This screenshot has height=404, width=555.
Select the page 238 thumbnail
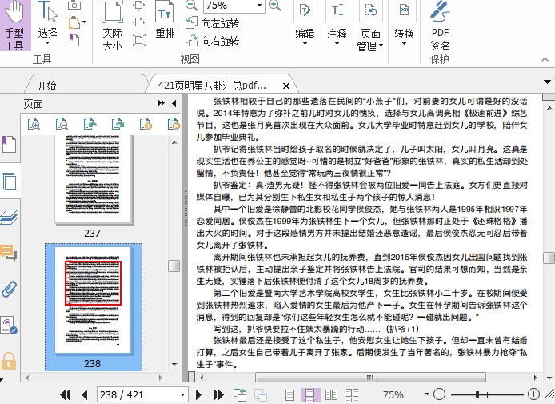point(93,301)
